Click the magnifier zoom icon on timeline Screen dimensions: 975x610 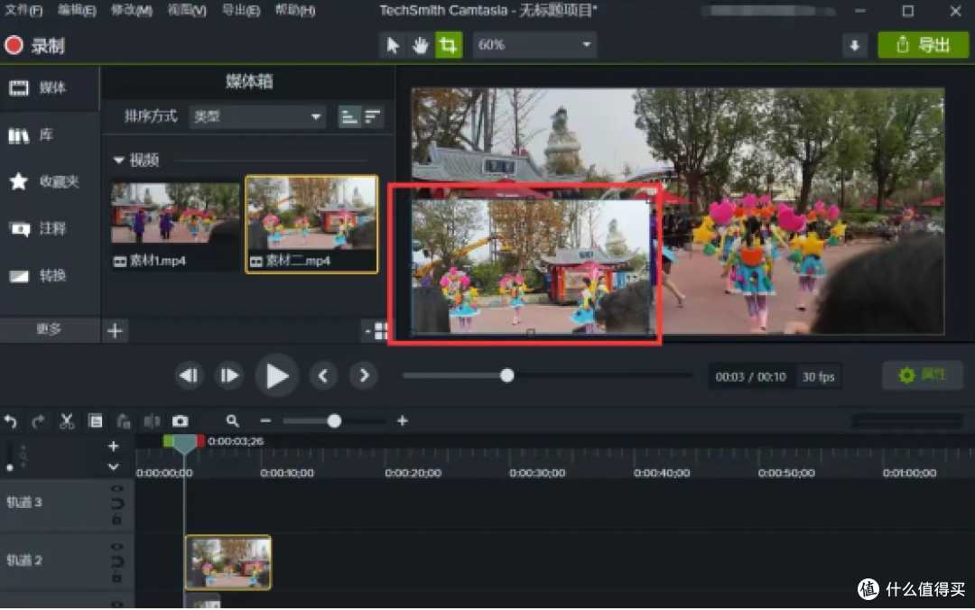click(x=233, y=421)
